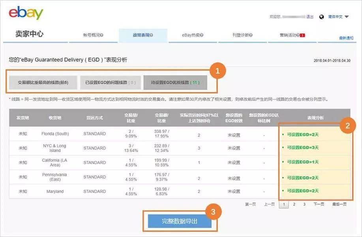Go to 最后一页 in pagination
The height and width of the screenshot is (237, 362).
339,204
